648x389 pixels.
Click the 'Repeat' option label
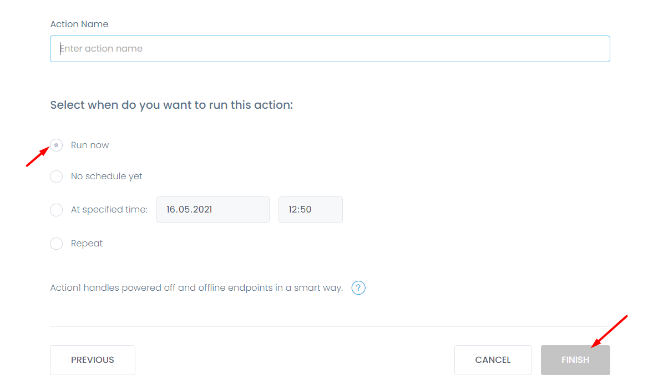(87, 244)
